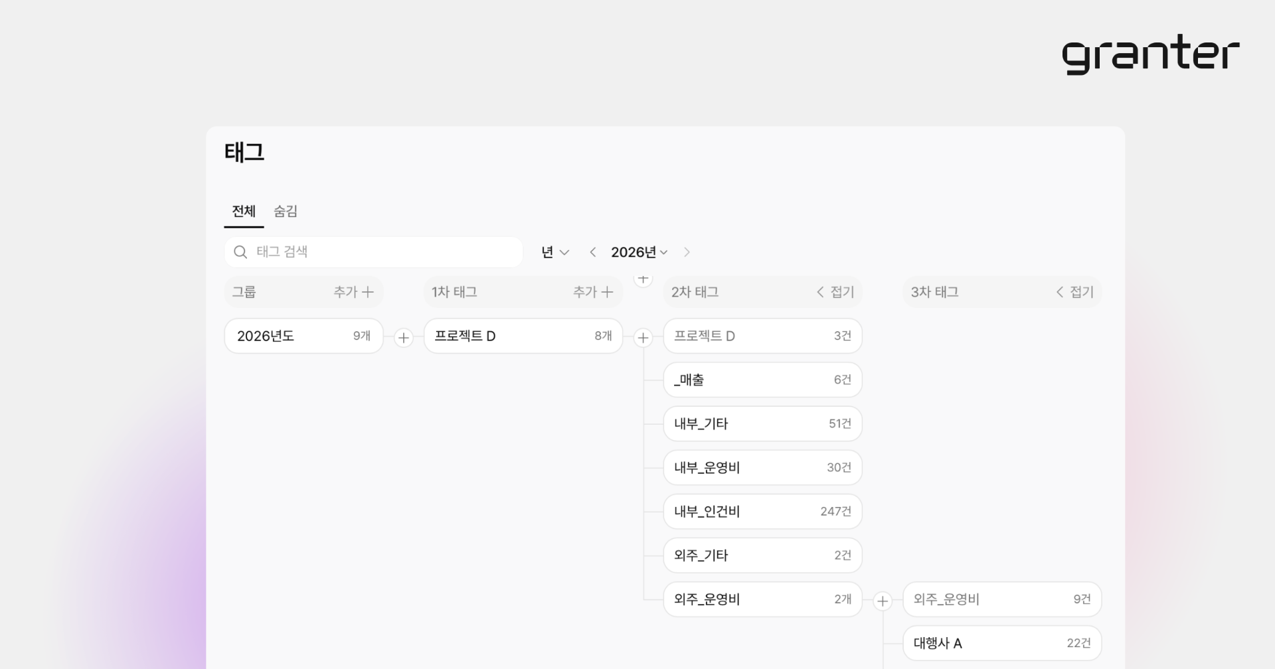Select the _매출 tag
This screenshot has width=1275, height=669.
coord(763,380)
